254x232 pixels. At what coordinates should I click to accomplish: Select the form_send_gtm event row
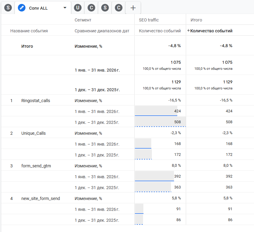(x=36, y=166)
